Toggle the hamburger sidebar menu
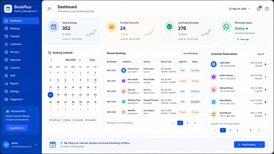This screenshot has width=274, height=154. tap(49, 9)
